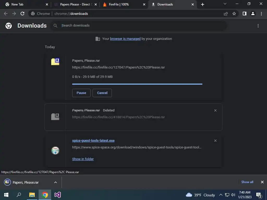The width and height of the screenshot is (267, 200).
Task: Click the Chrome site info chip in the address bar
Action: (40, 14)
